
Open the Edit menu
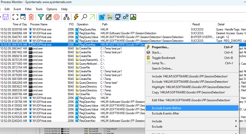pos(7,9)
